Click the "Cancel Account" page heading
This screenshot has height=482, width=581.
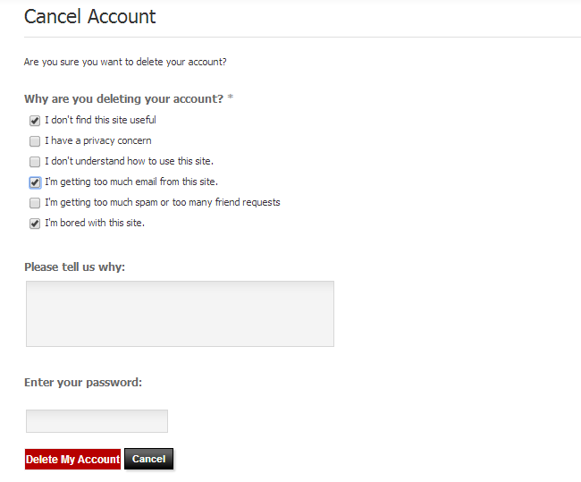(89, 16)
